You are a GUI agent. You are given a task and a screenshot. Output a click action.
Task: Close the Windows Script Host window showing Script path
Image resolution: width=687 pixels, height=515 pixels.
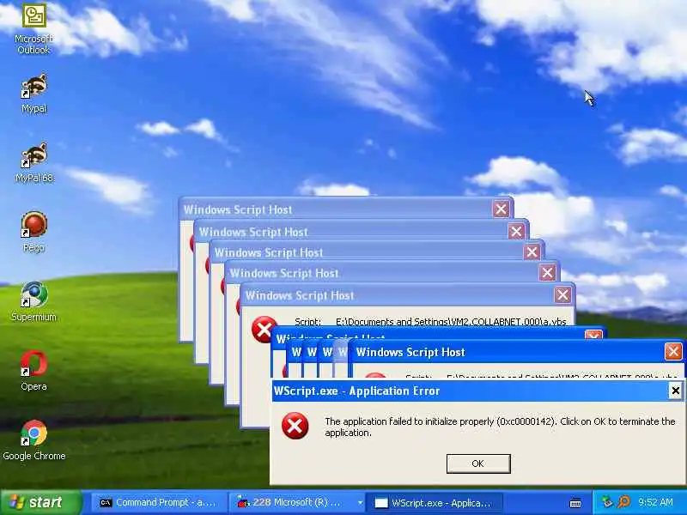tap(563, 294)
